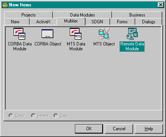Viewport: 166px width, 137px height.
Task: Open the Dialogs tab
Action: pyautogui.click(x=149, y=22)
